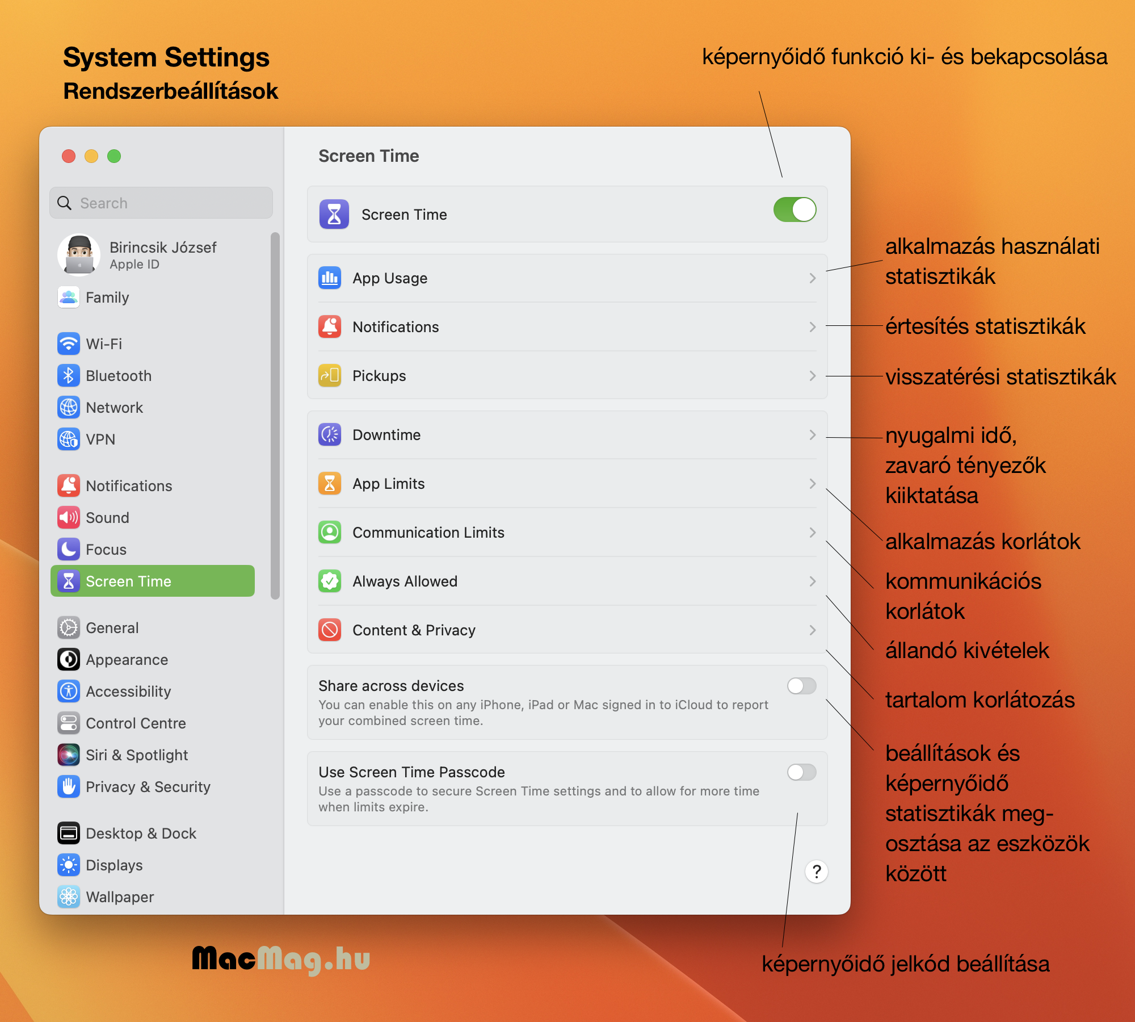Image resolution: width=1135 pixels, height=1022 pixels.
Task: Minimize window with yellow button
Action: 91,156
